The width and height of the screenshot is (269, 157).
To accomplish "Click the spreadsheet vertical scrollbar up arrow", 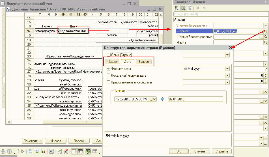I will (x=161, y=15).
